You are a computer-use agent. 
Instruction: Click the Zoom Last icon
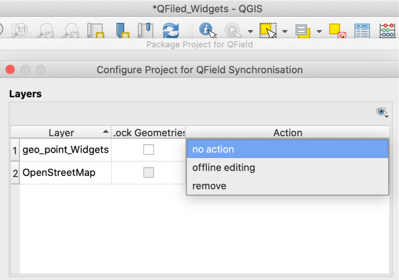point(46,31)
